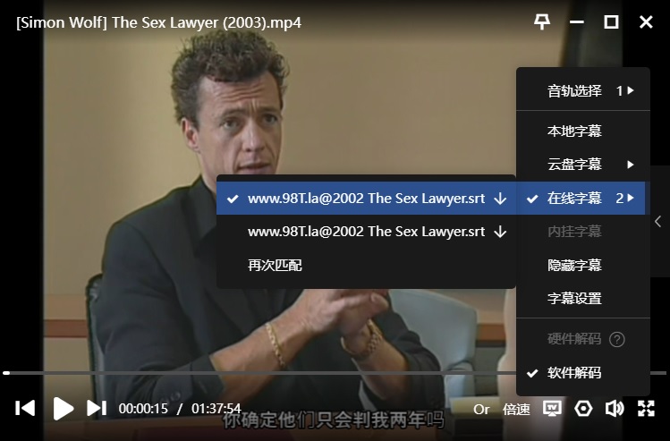
Task: Open the subtitle screen icon in control bar
Action: coord(552,409)
